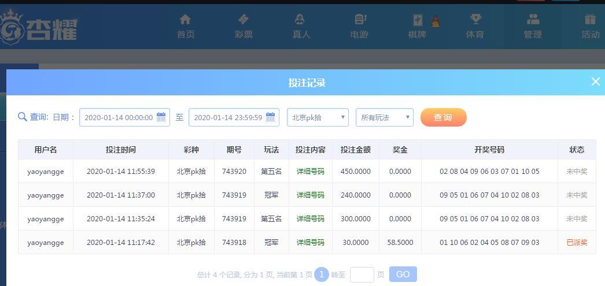Click page number 1 in pagination

click(322, 274)
